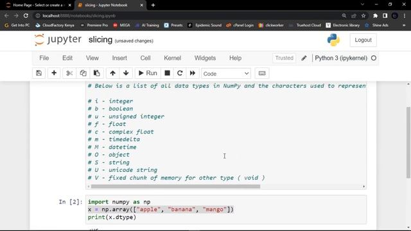Click the Jupyter logo
This screenshot has width=411, height=231.
[x=58, y=40]
